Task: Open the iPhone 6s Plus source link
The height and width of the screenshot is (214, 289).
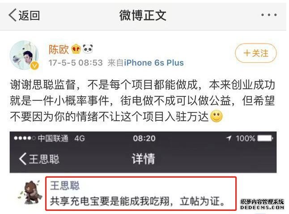Action: click(x=154, y=63)
